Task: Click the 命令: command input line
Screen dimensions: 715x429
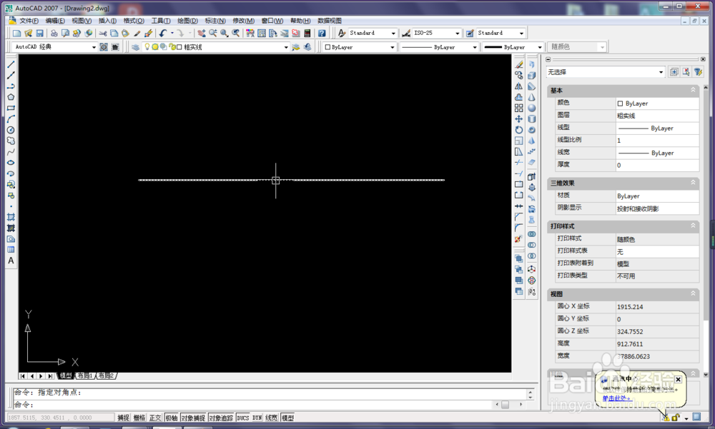Action: (253, 405)
